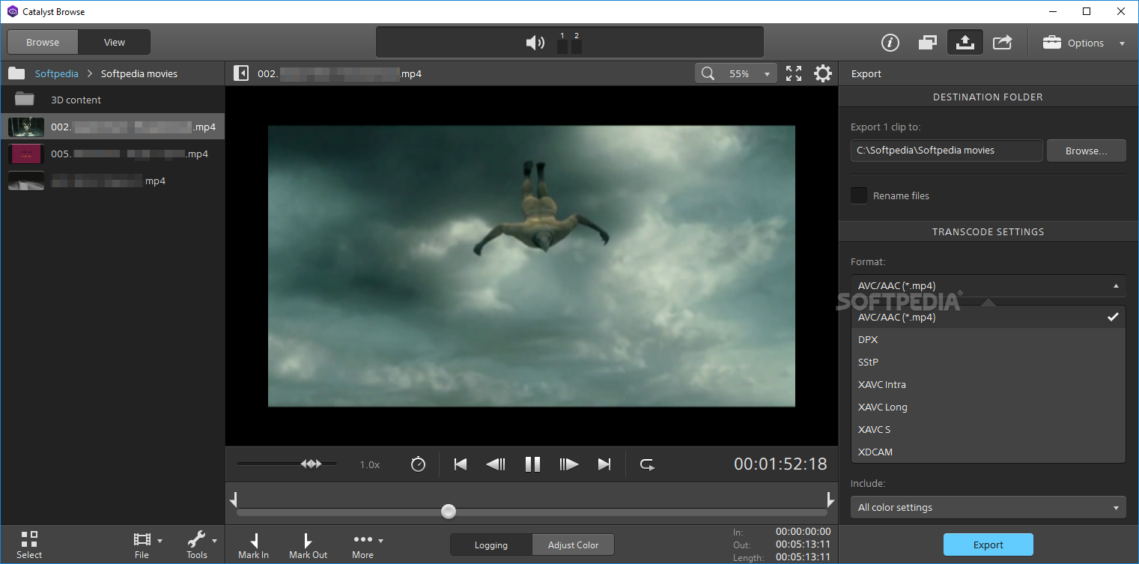Image resolution: width=1139 pixels, height=564 pixels.
Task: Toggle the Export panel icon
Action: point(965,43)
